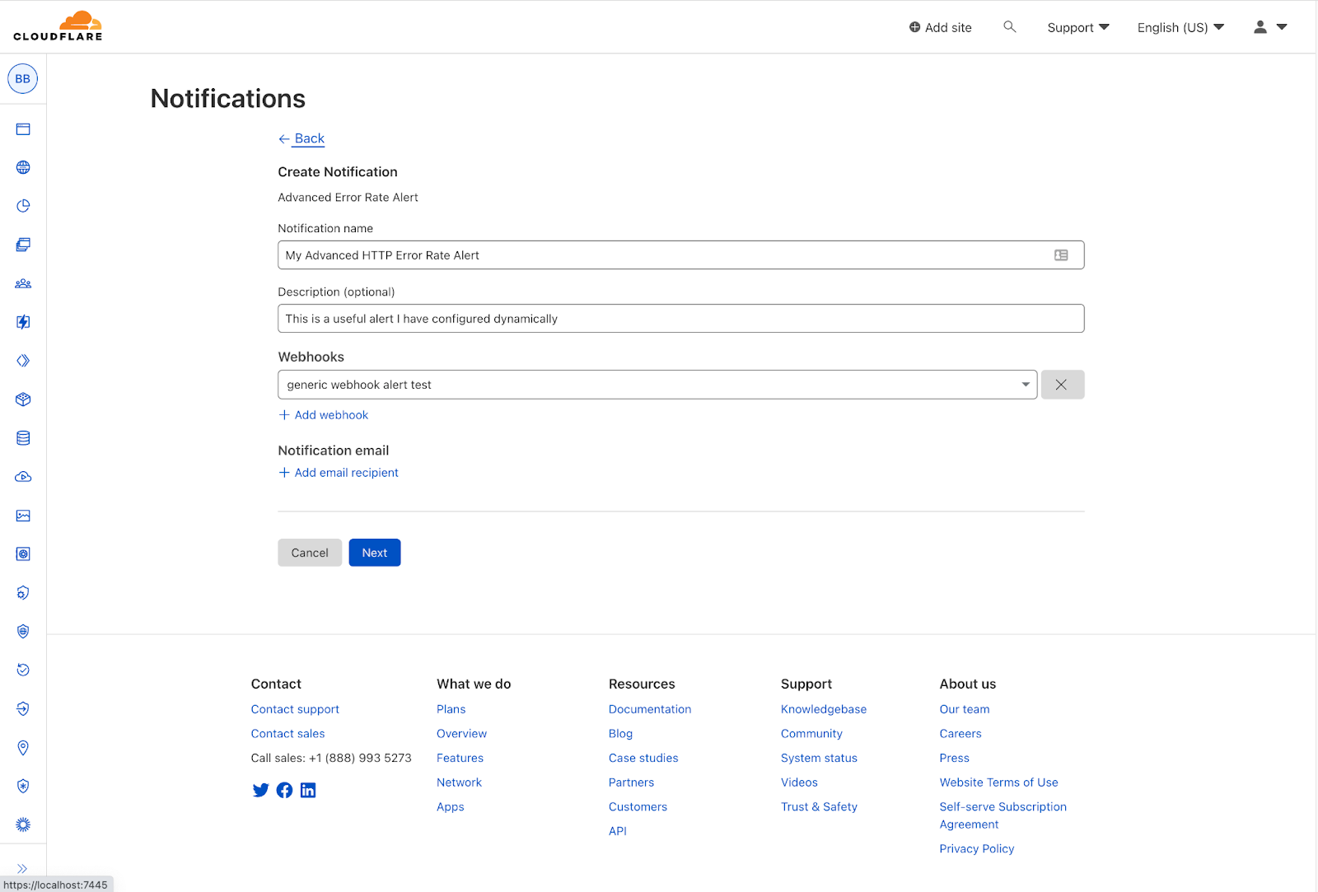1318x892 pixels.
Task: Remove the selected webhook with X button
Action: (x=1062, y=385)
